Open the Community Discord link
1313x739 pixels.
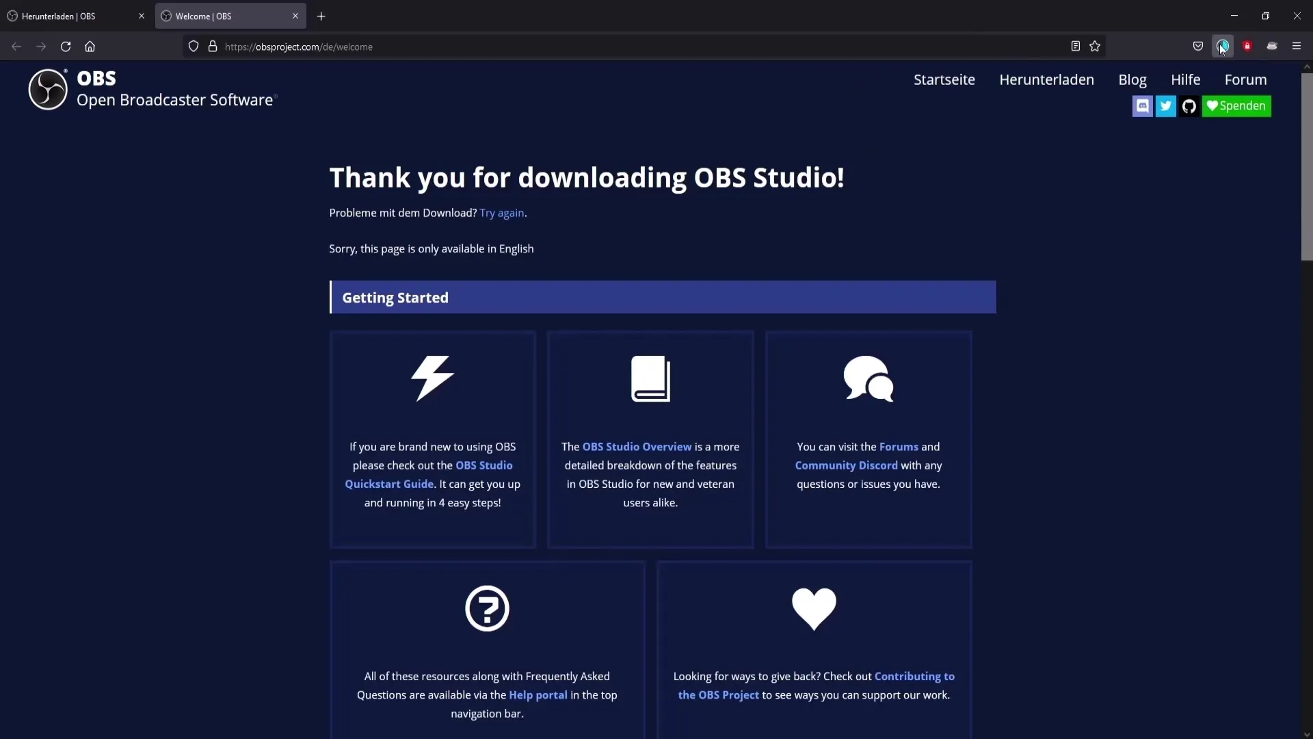[846, 465]
